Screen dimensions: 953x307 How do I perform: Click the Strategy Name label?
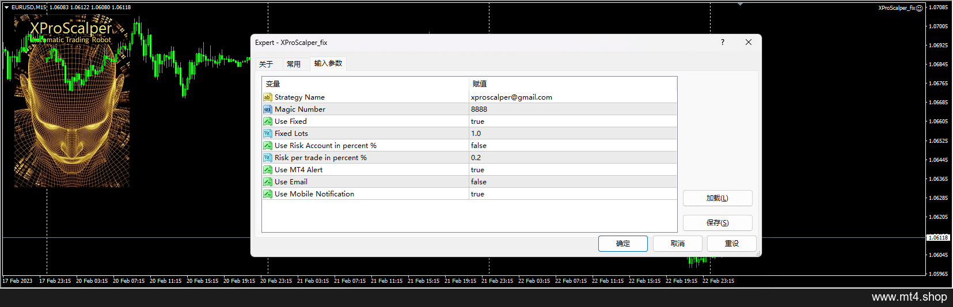tap(299, 97)
